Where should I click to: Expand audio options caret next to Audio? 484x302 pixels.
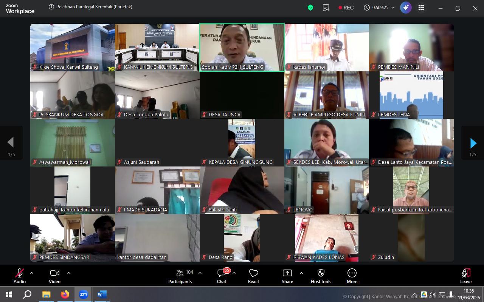[x=32, y=273]
